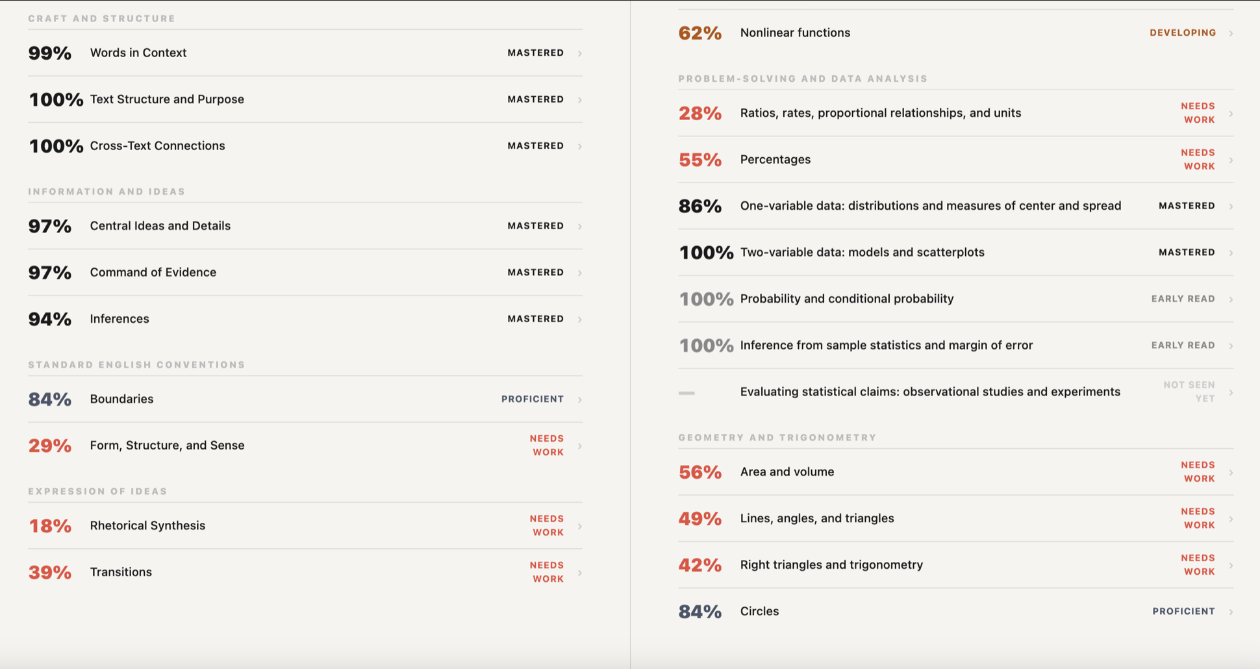1260x669 pixels.
Task: Click the Evaluating statistical claims chevron
Action: click(x=1231, y=392)
